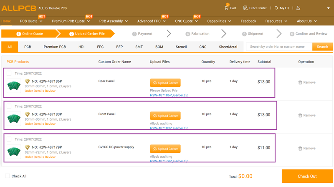The width and height of the screenshot is (334, 187).
Task: Click the Online Quote step
Action: click(x=30, y=34)
